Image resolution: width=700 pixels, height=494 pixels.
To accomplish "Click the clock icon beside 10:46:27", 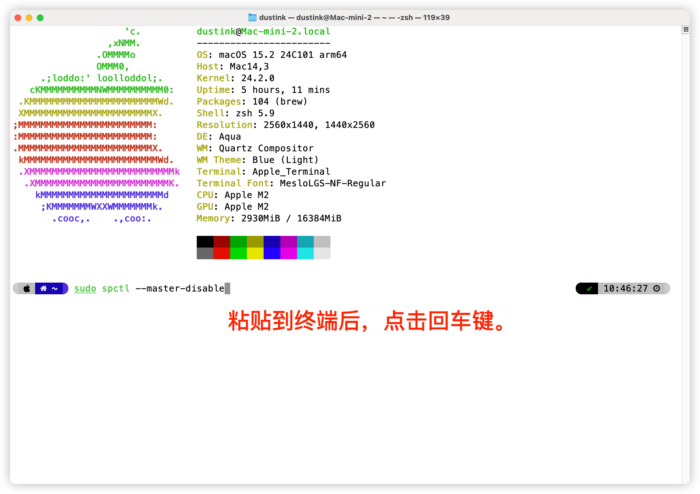I will pos(657,288).
